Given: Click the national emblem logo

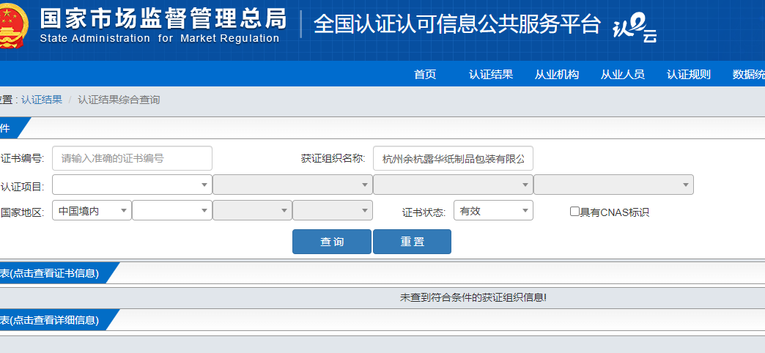Looking at the screenshot, I should coord(14,26).
